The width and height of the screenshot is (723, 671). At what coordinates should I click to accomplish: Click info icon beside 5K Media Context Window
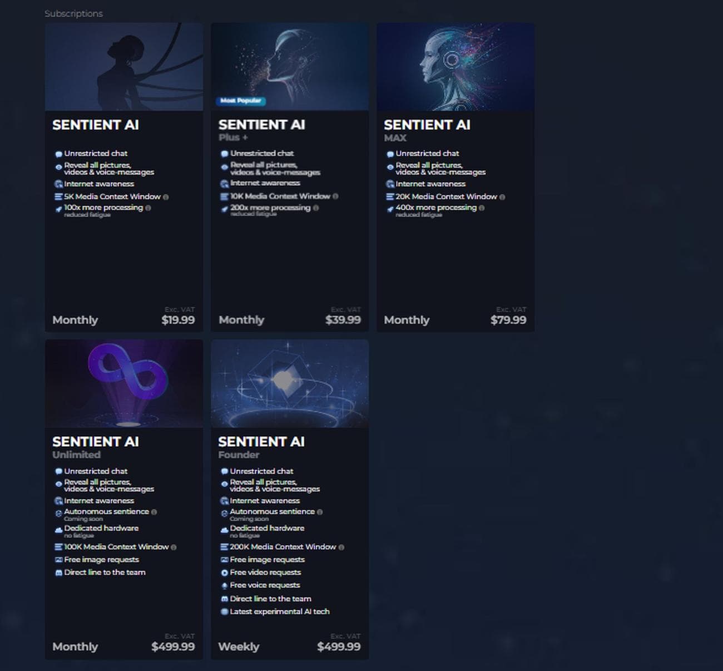[x=166, y=197]
